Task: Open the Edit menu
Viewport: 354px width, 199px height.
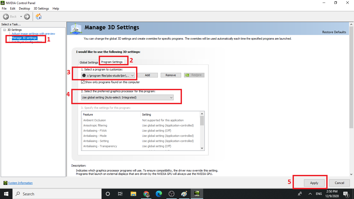Action: (13, 9)
